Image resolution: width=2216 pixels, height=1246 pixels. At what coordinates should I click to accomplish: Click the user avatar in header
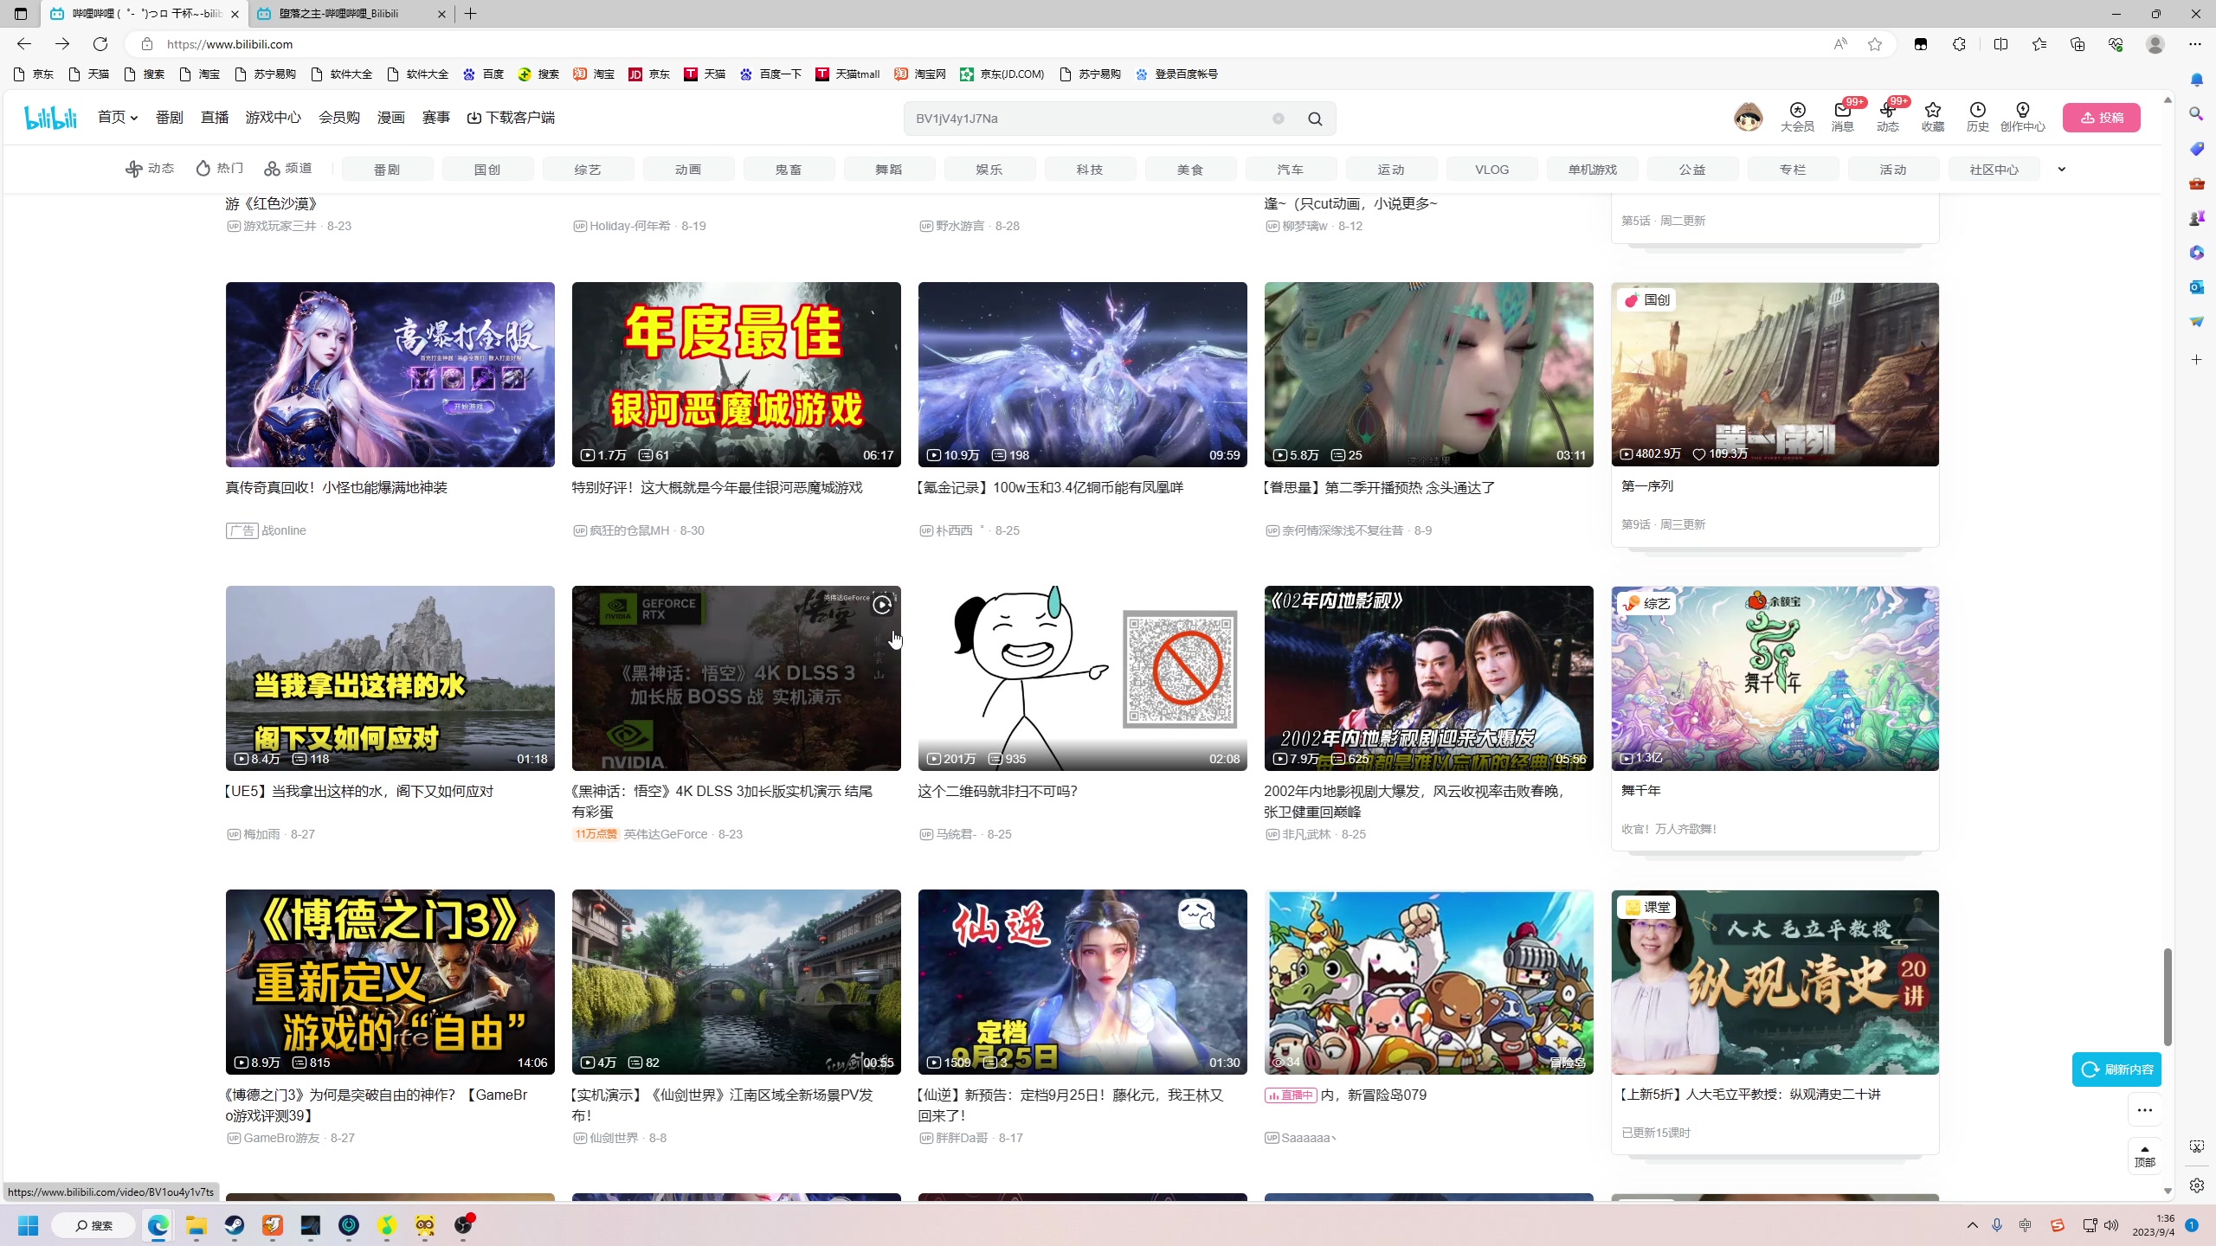click(x=1748, y=117)
